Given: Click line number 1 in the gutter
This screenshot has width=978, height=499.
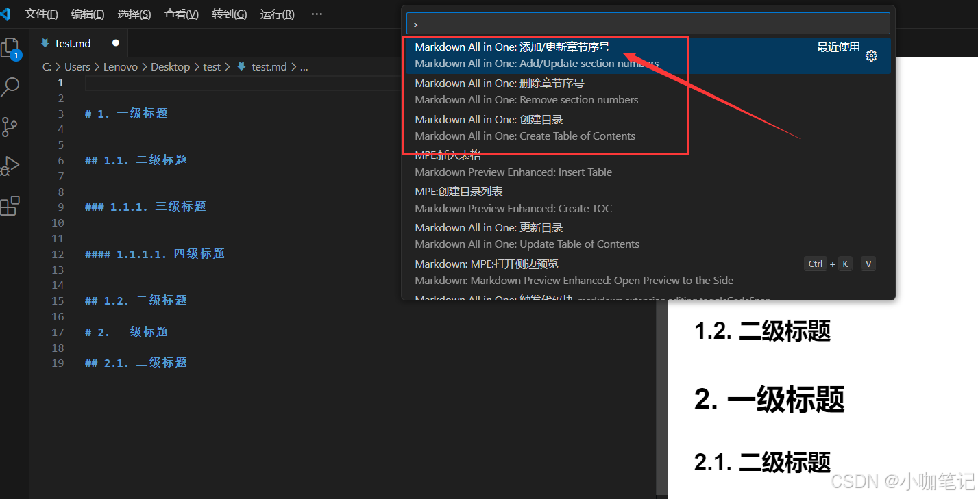Looking at the screenshot, I should [x=60, y=83].
